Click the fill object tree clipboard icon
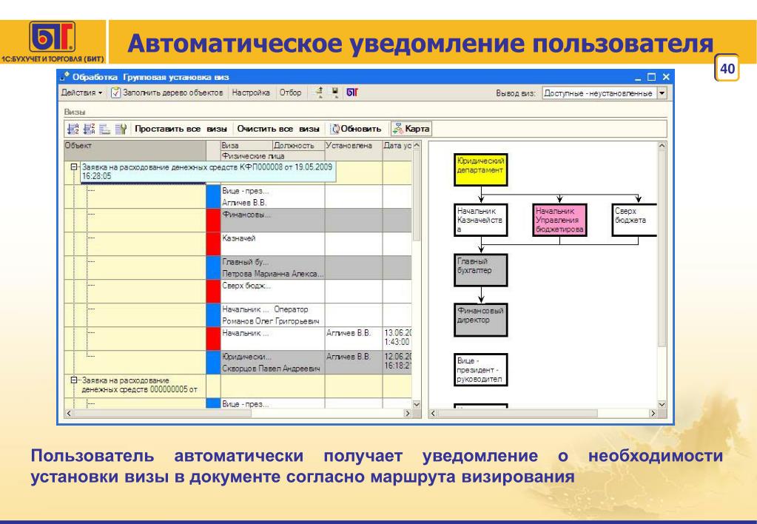The image size is (757, 524). pos(115,93)
